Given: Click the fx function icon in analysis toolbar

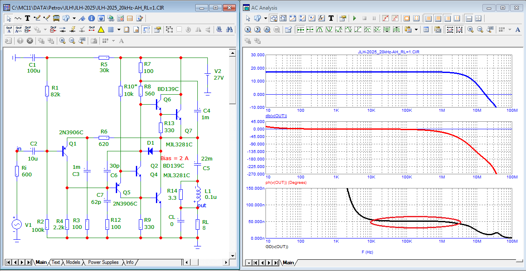Looking at the screenshot, I should pyautogui.click(x=321, y=18).
